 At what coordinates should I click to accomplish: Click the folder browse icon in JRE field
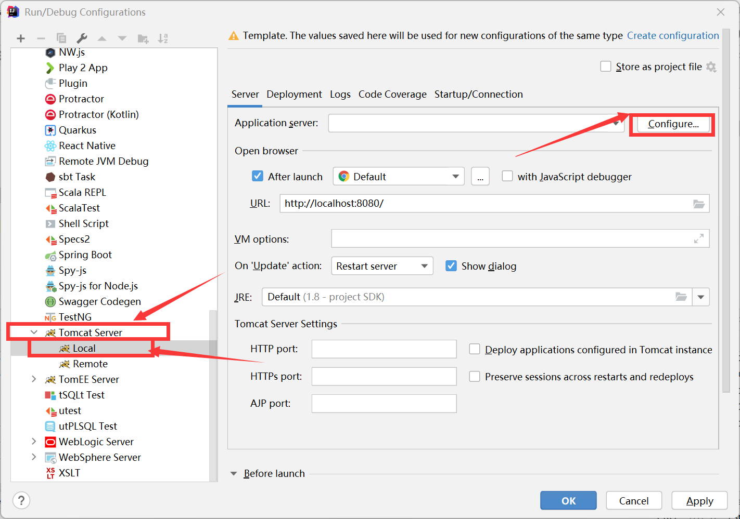(x=681, y=297)
